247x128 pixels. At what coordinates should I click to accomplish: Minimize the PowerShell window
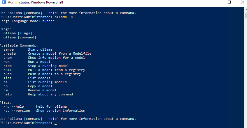[x=216, y=2]
